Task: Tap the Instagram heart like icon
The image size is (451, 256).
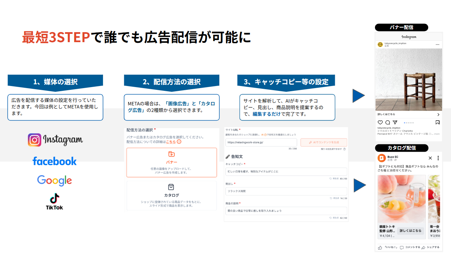Action: pos(380,122)
